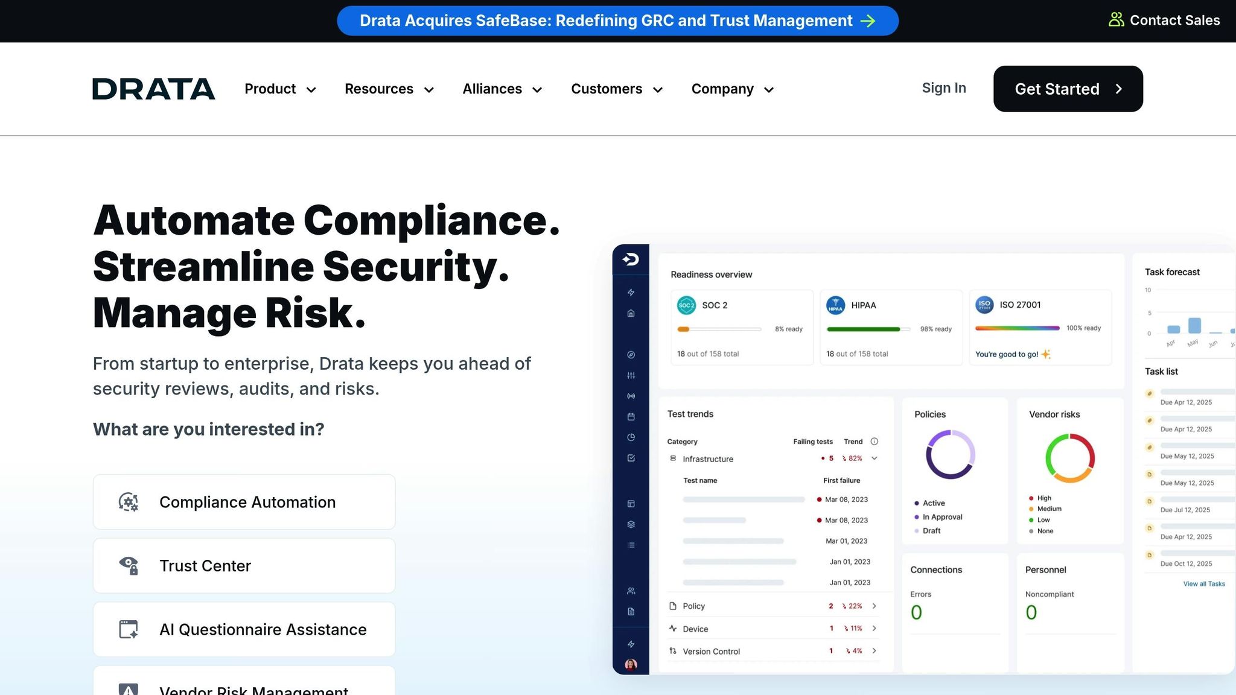Open the Company navigation item
Screen dimensions: 1236x695
point(733,89)
